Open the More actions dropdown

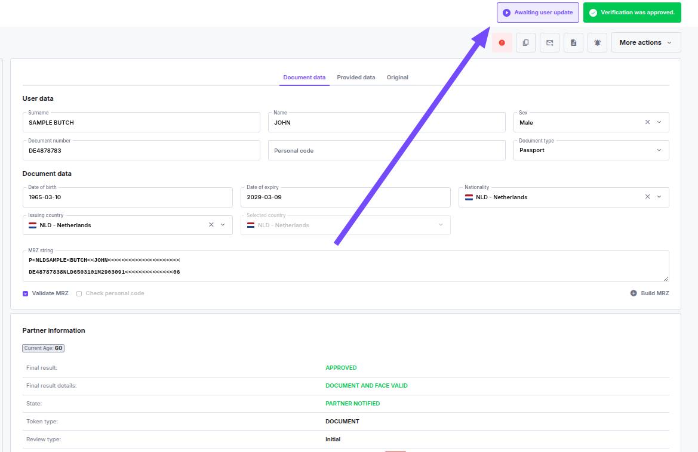click(x=645, y=42)
